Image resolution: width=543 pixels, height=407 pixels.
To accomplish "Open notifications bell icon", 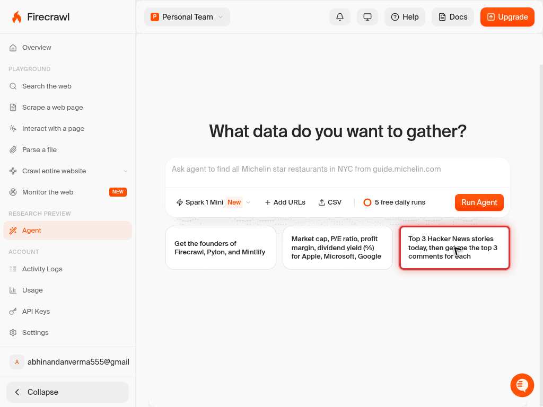I will coord(340,17).
